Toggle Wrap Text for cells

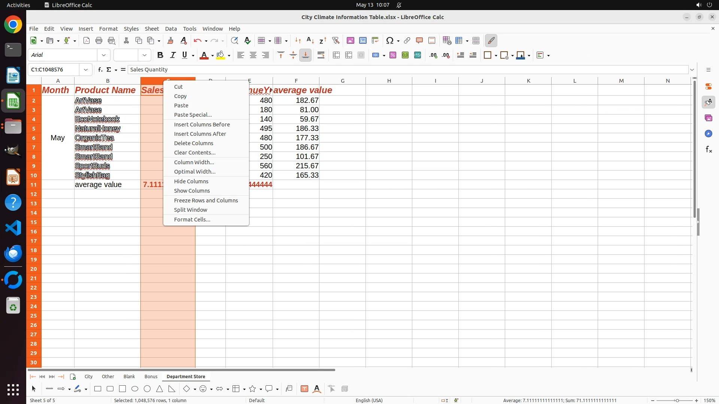[x=321, y=55]
